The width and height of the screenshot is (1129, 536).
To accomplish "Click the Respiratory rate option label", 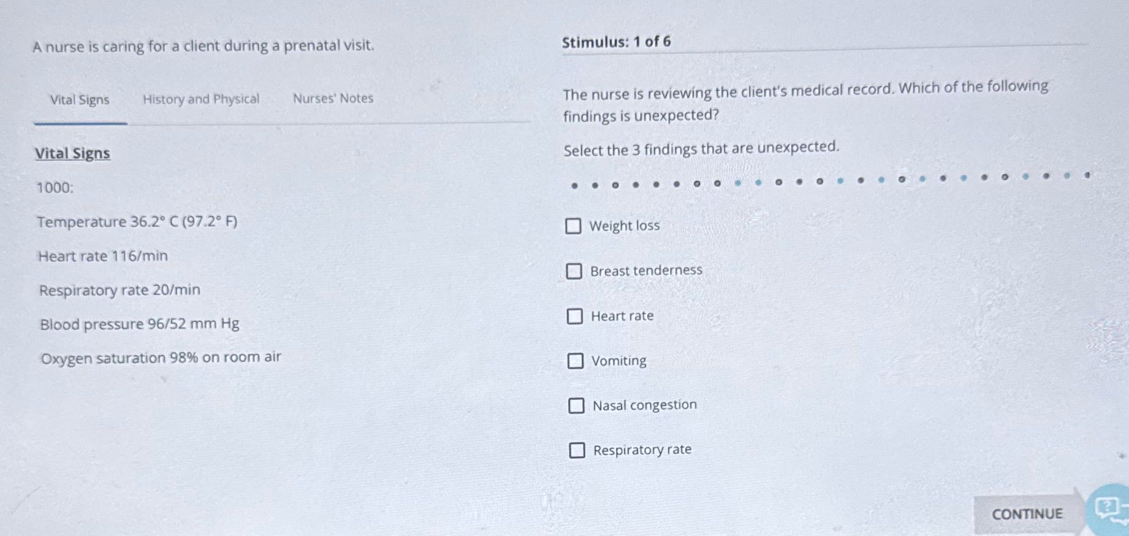I will click(x=641, y=450).
